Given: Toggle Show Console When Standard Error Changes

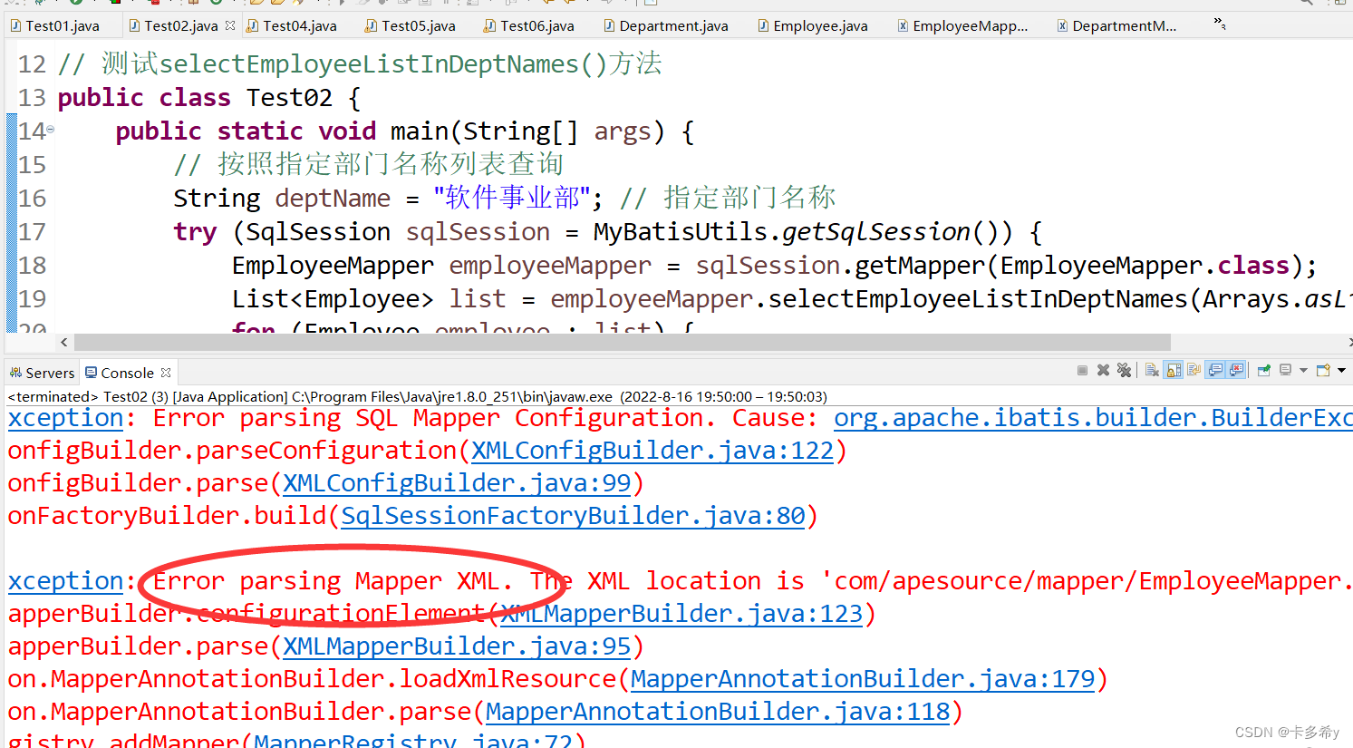Looking at the screenshot, I should pos(1236,370).
